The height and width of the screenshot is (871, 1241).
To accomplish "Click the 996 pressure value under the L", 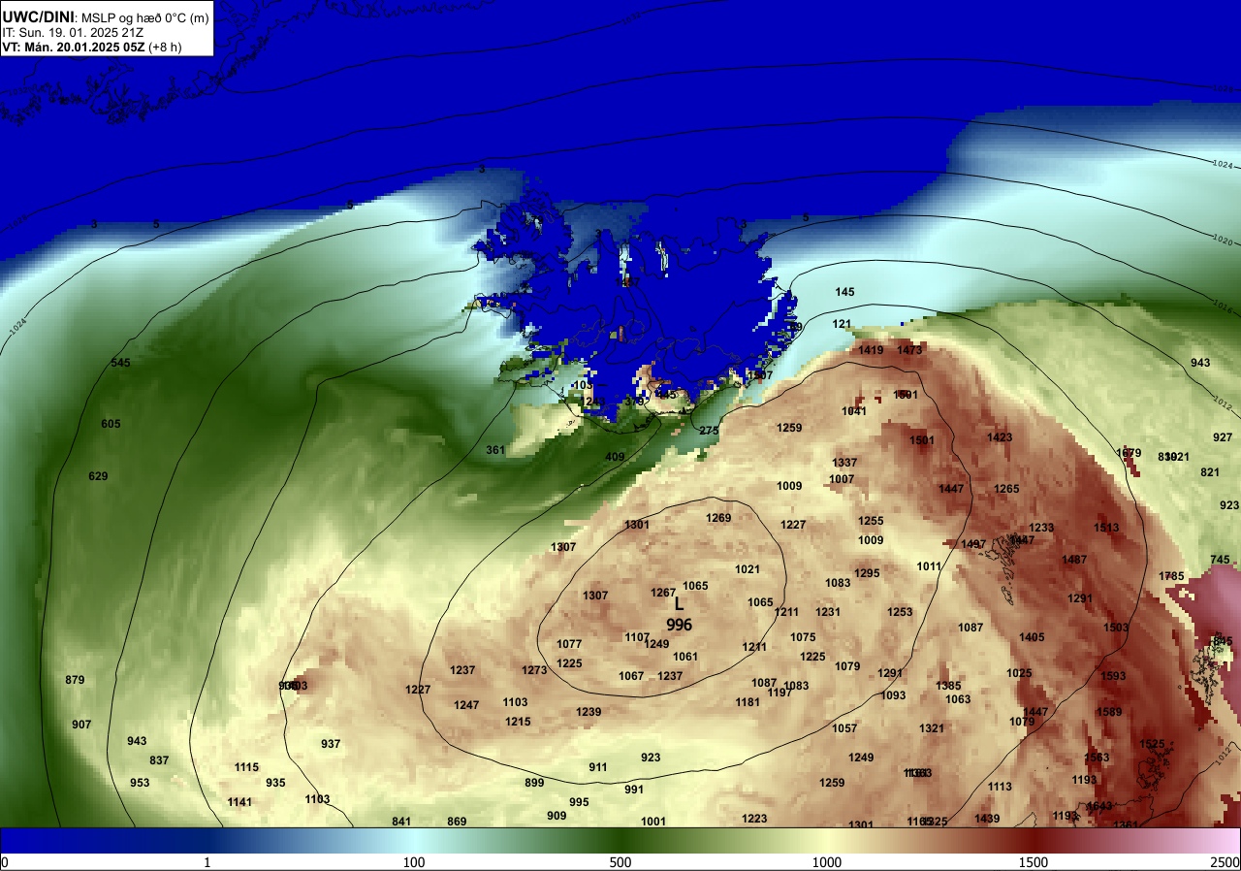I will tap(679, 626).
